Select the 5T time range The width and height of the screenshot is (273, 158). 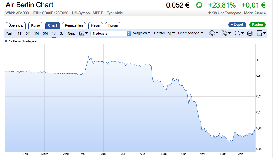(x=28, y=33)
